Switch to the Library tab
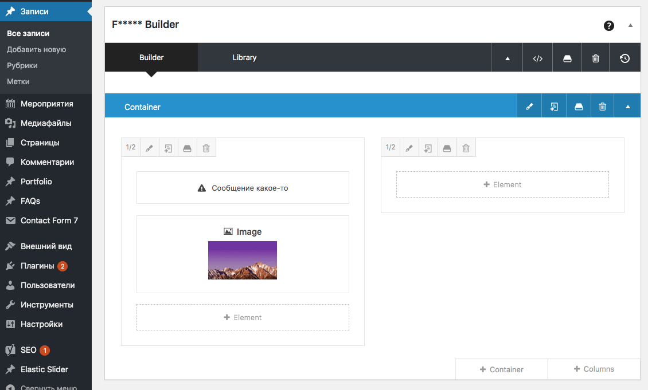This screenshot has height=390, width=648. [244, 57]
